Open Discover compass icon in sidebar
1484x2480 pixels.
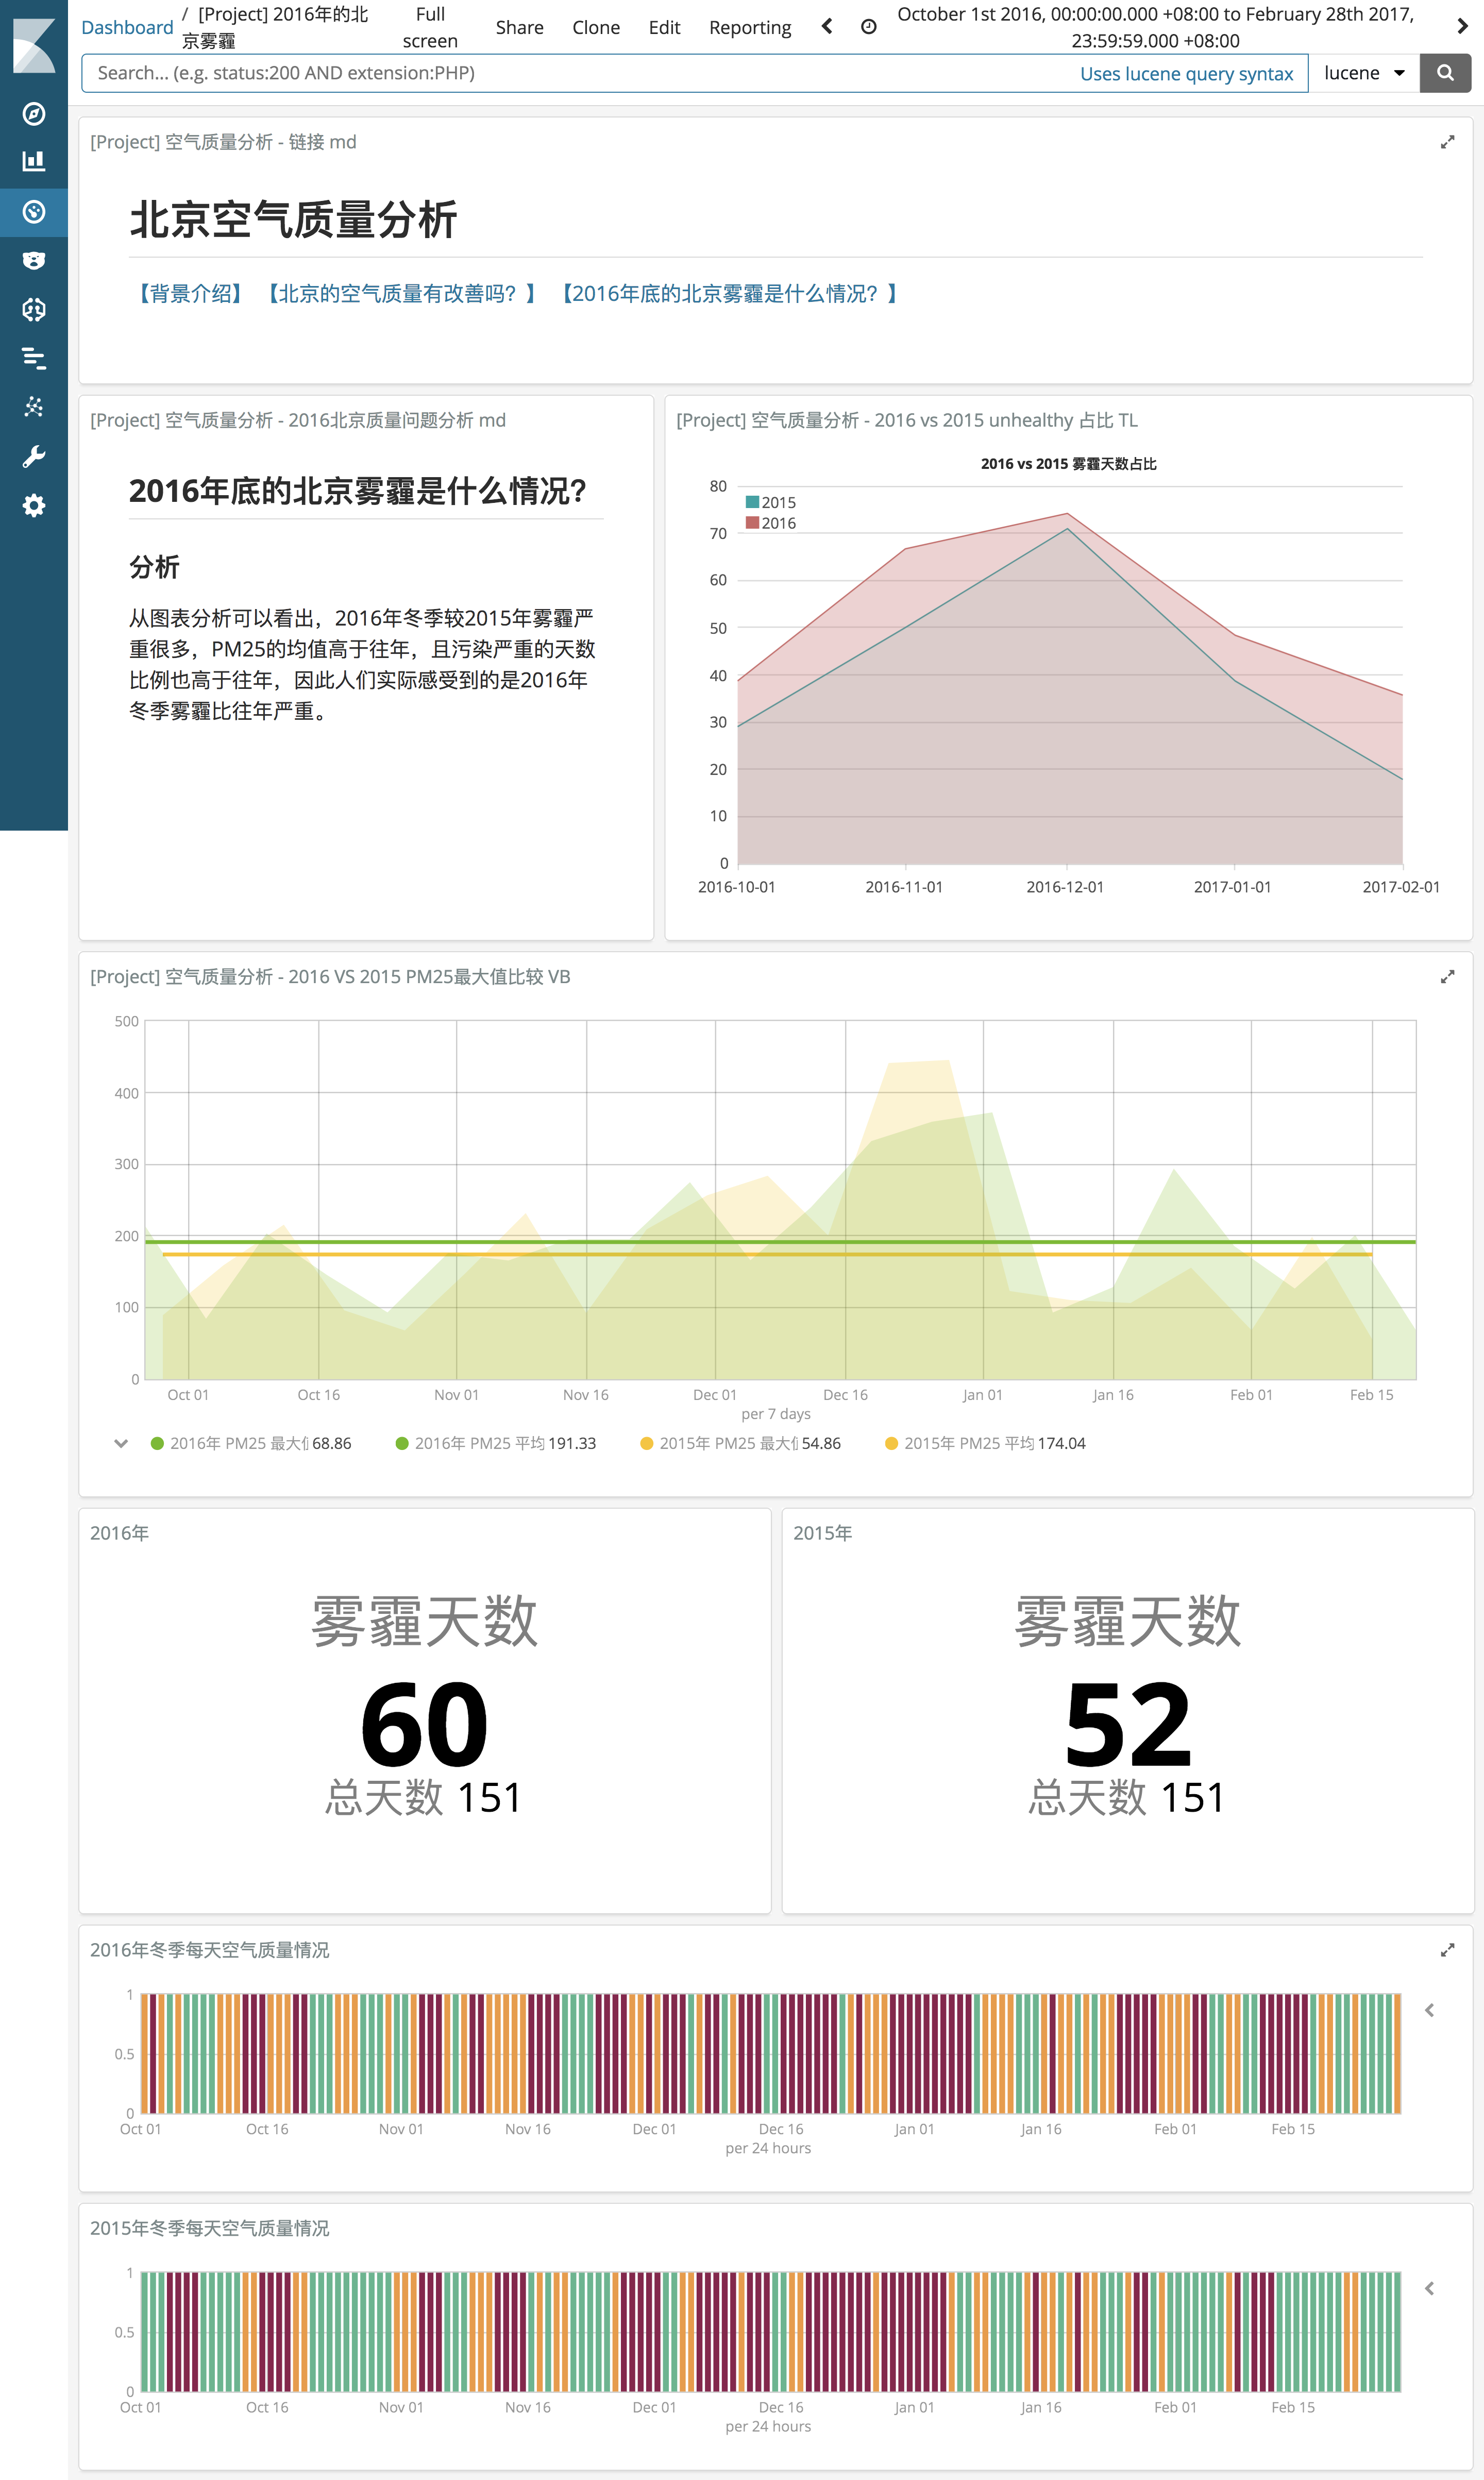[x=34, y=114]
